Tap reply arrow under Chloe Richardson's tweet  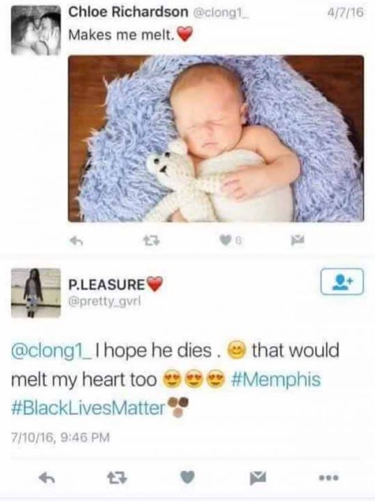coord(76,241)
